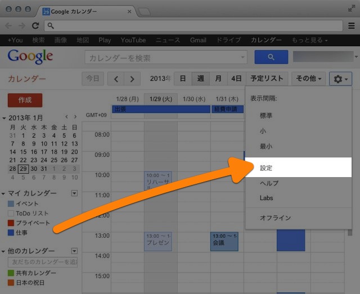Select オフライン menu item
Screen dimensions: 360x294
[298, 218]
